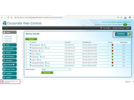Open the App Monitor sidebar menu
The width and height of the screenshot is (134, 100).
(x=10, y=49)
